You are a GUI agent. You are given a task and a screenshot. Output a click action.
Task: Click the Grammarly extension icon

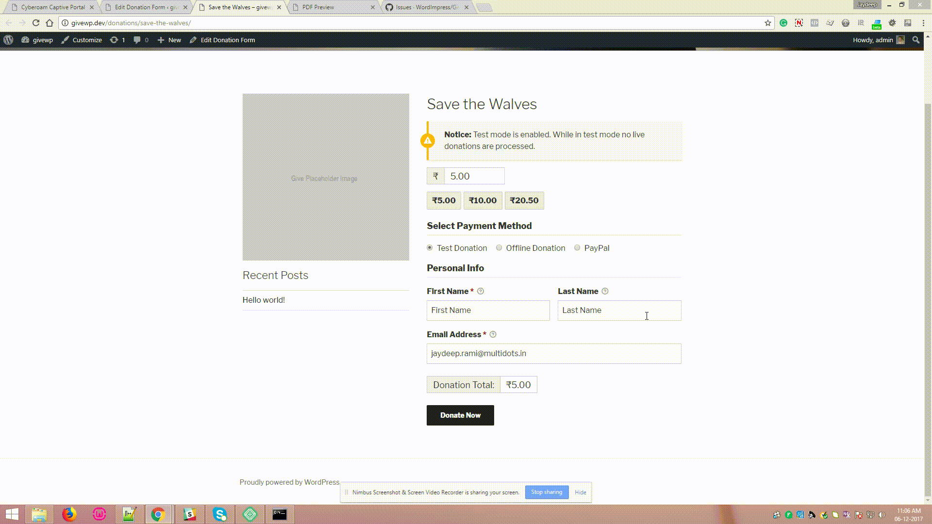coord(783,23)
